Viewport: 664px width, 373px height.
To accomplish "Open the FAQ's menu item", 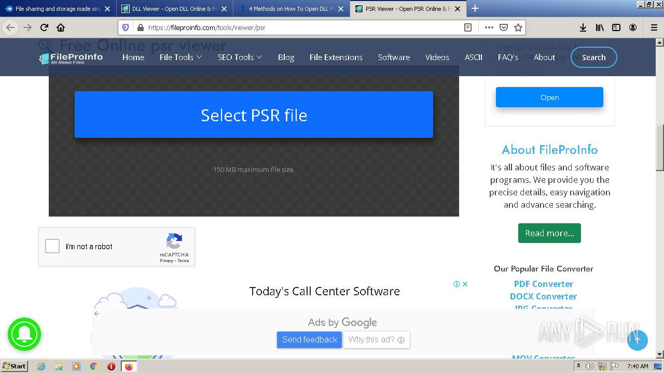I will tap(508, 58).
